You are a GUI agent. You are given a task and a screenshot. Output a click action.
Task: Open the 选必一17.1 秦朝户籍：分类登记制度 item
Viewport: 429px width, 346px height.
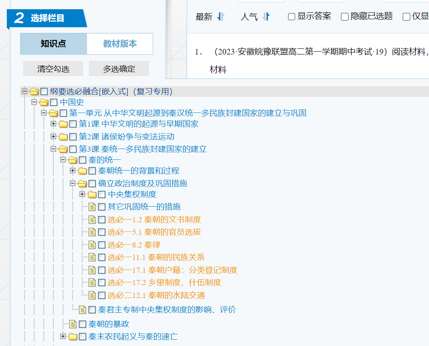click(172, 270)
